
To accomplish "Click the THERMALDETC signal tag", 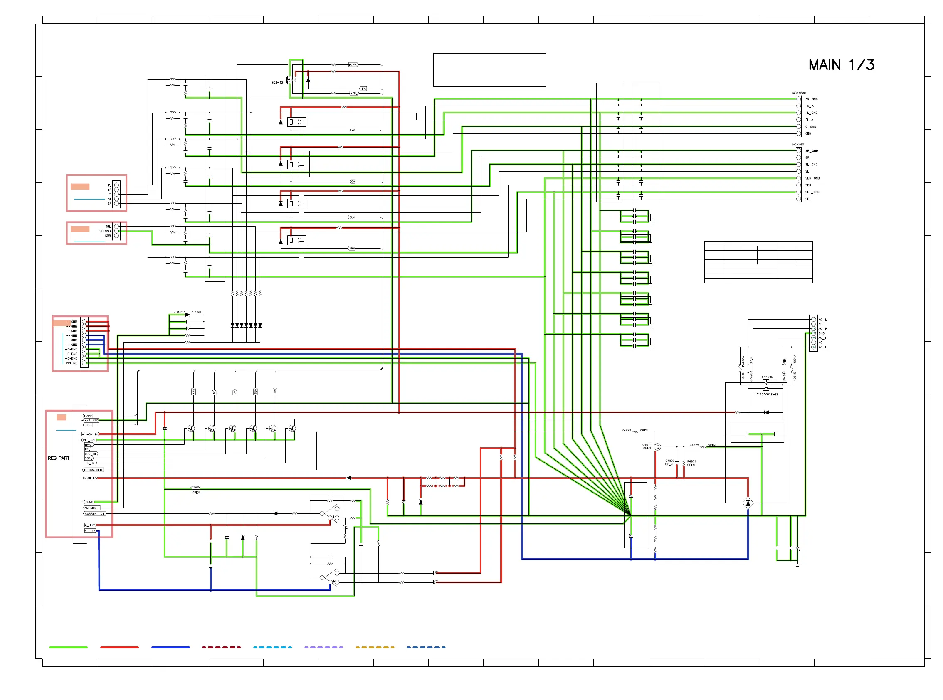I will click(93, 470).
